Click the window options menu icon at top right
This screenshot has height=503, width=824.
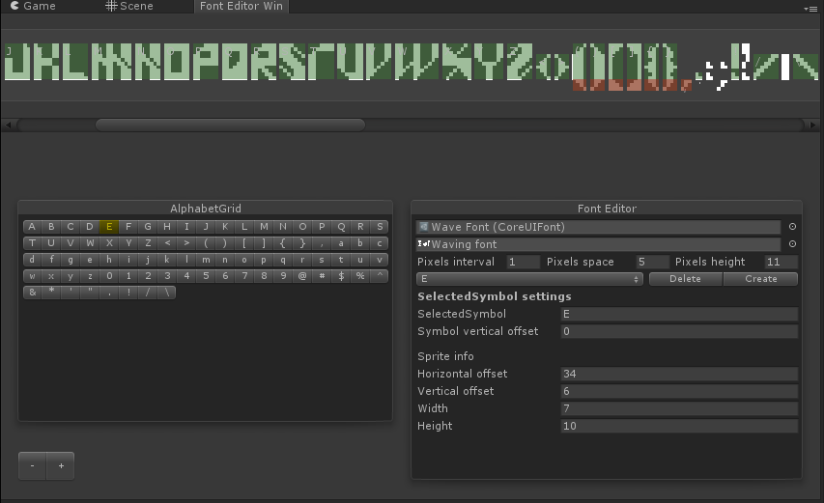pyautogui.click(x=810, y=8)
